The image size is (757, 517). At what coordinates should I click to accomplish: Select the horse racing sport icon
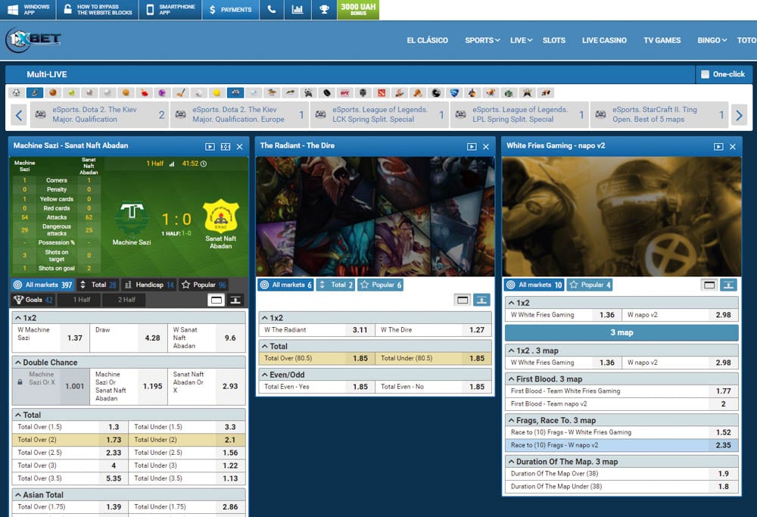pyautogui.click(x=272, y=92)
